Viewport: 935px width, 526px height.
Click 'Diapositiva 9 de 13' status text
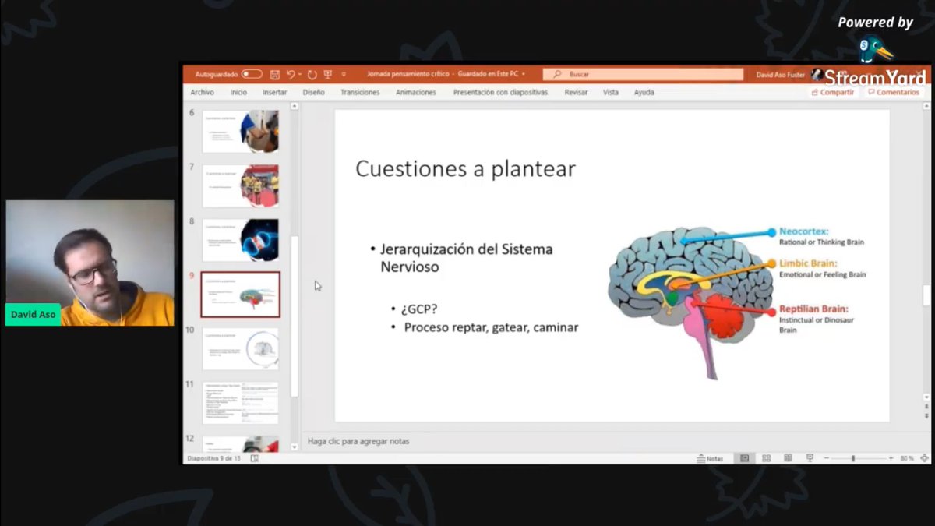214,458
